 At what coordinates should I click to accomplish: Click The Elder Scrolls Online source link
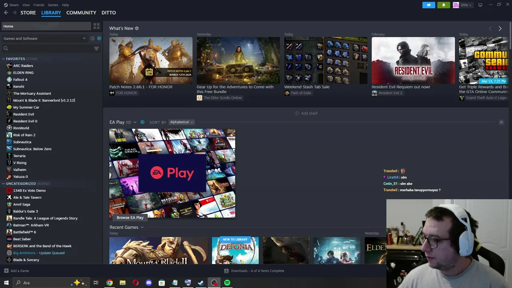point(219,98)
